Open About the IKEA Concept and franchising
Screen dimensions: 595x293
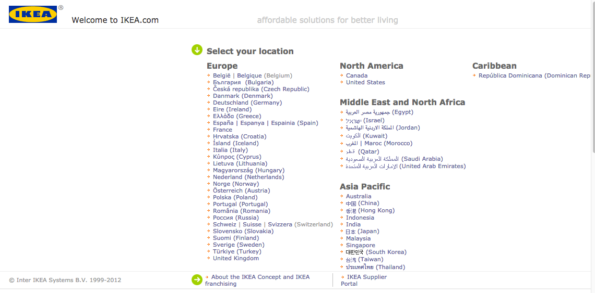[258, 281]
